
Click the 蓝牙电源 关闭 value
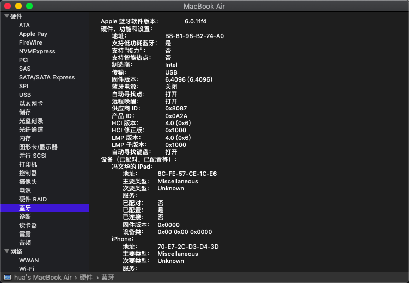(171, 87)
